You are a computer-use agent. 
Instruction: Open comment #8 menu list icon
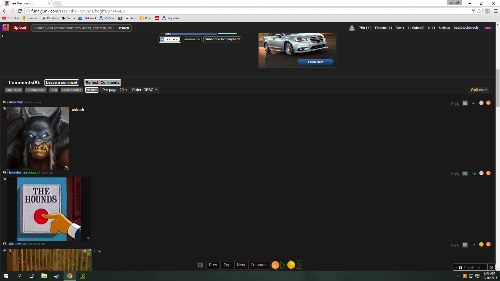pyautogui.click(x=465, y=103)
